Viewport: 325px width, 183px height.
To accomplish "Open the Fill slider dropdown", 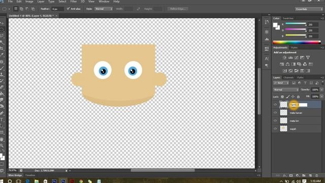I will point(321,97).
